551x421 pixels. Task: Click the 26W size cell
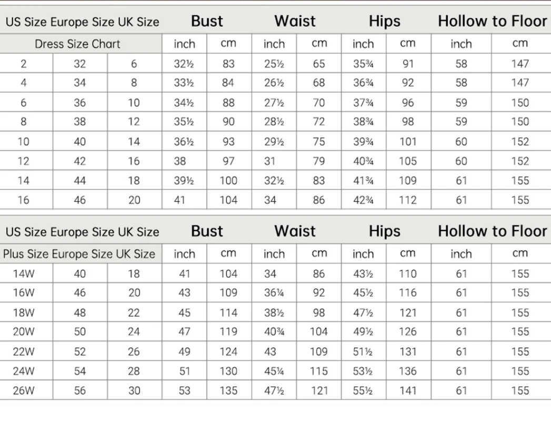[x=24, y=390]
